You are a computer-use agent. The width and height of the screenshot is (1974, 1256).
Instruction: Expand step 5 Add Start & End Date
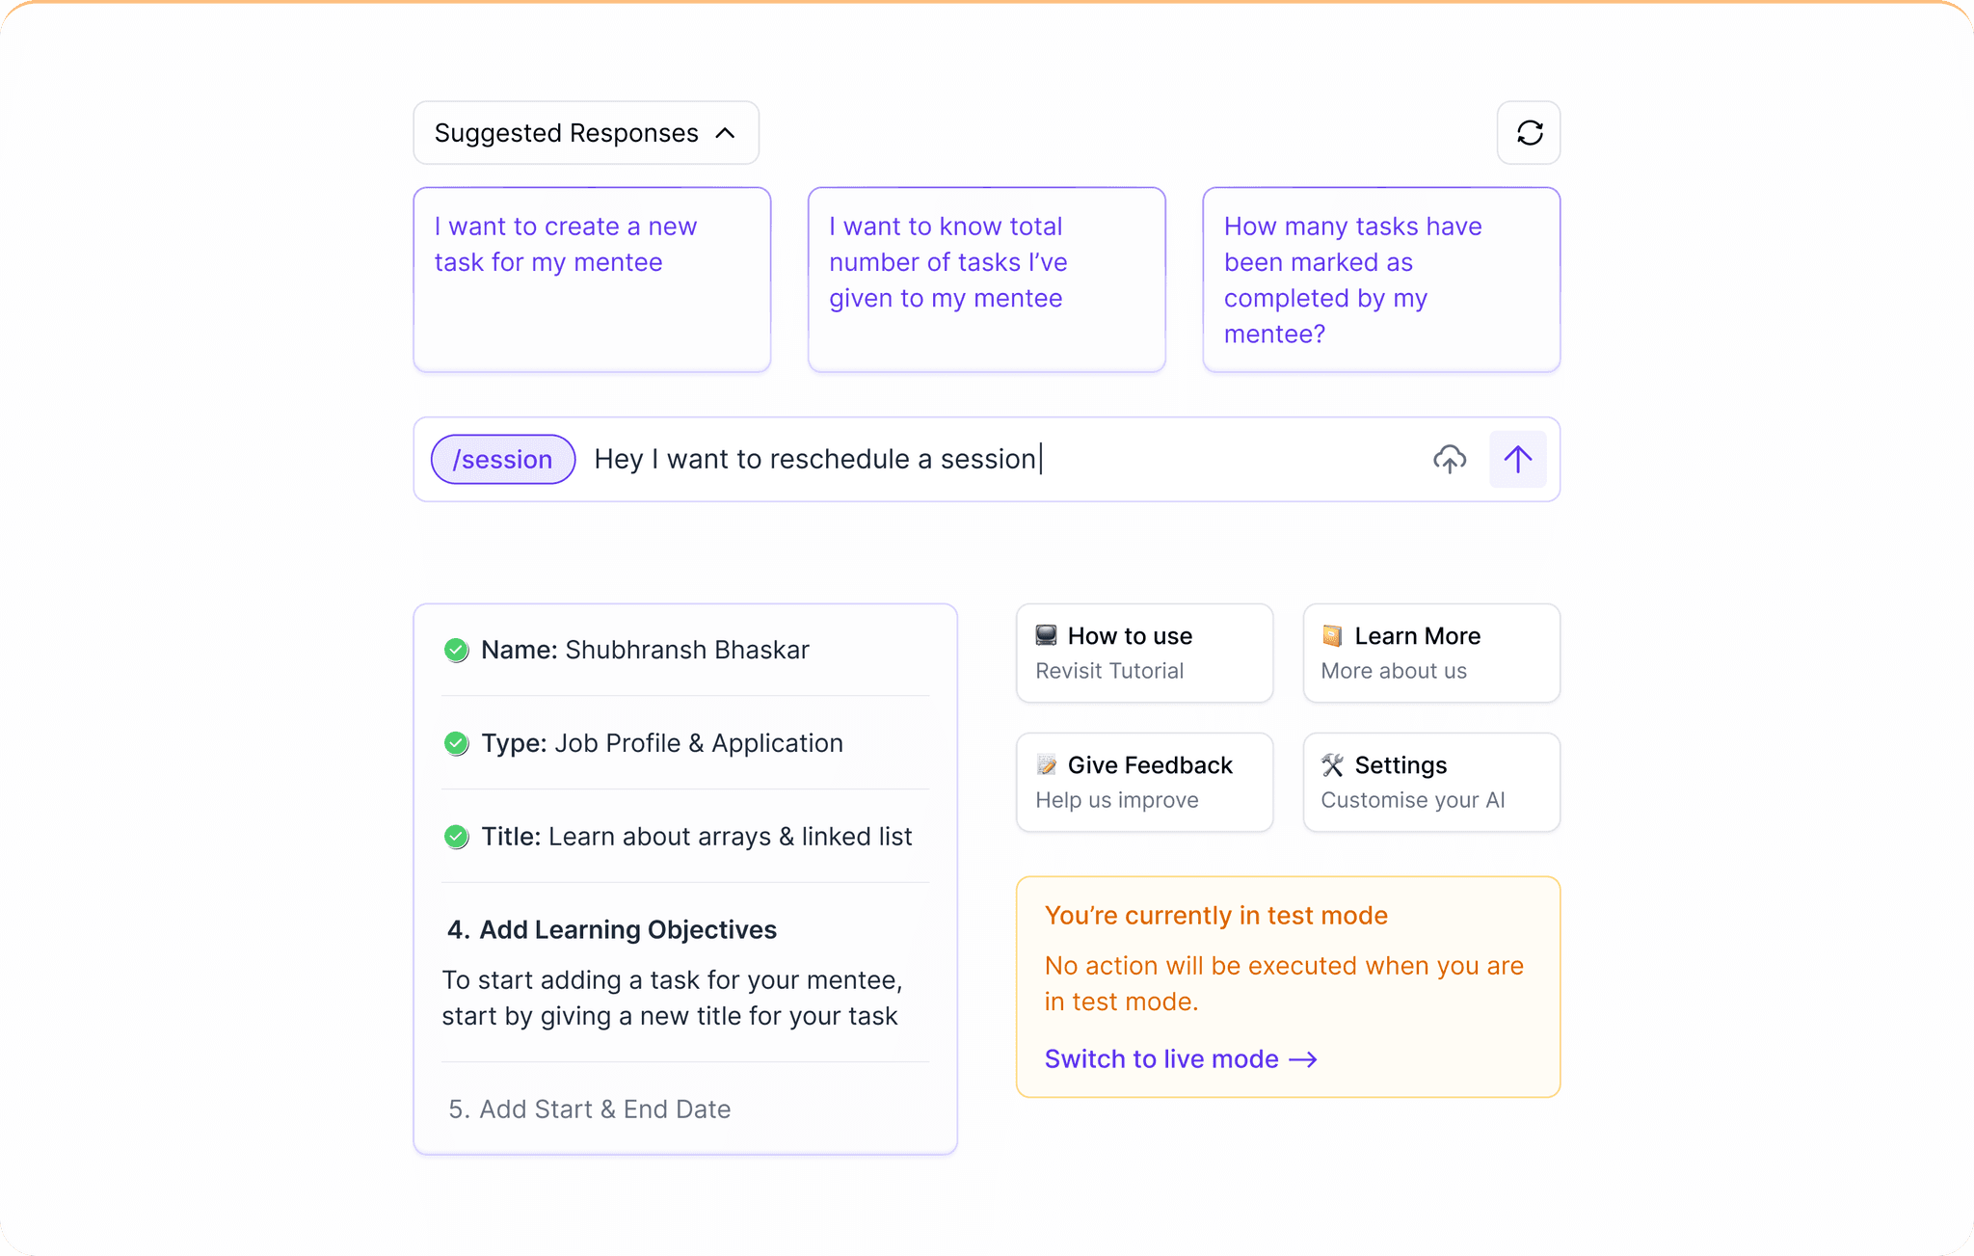[x=590, y=1109]
